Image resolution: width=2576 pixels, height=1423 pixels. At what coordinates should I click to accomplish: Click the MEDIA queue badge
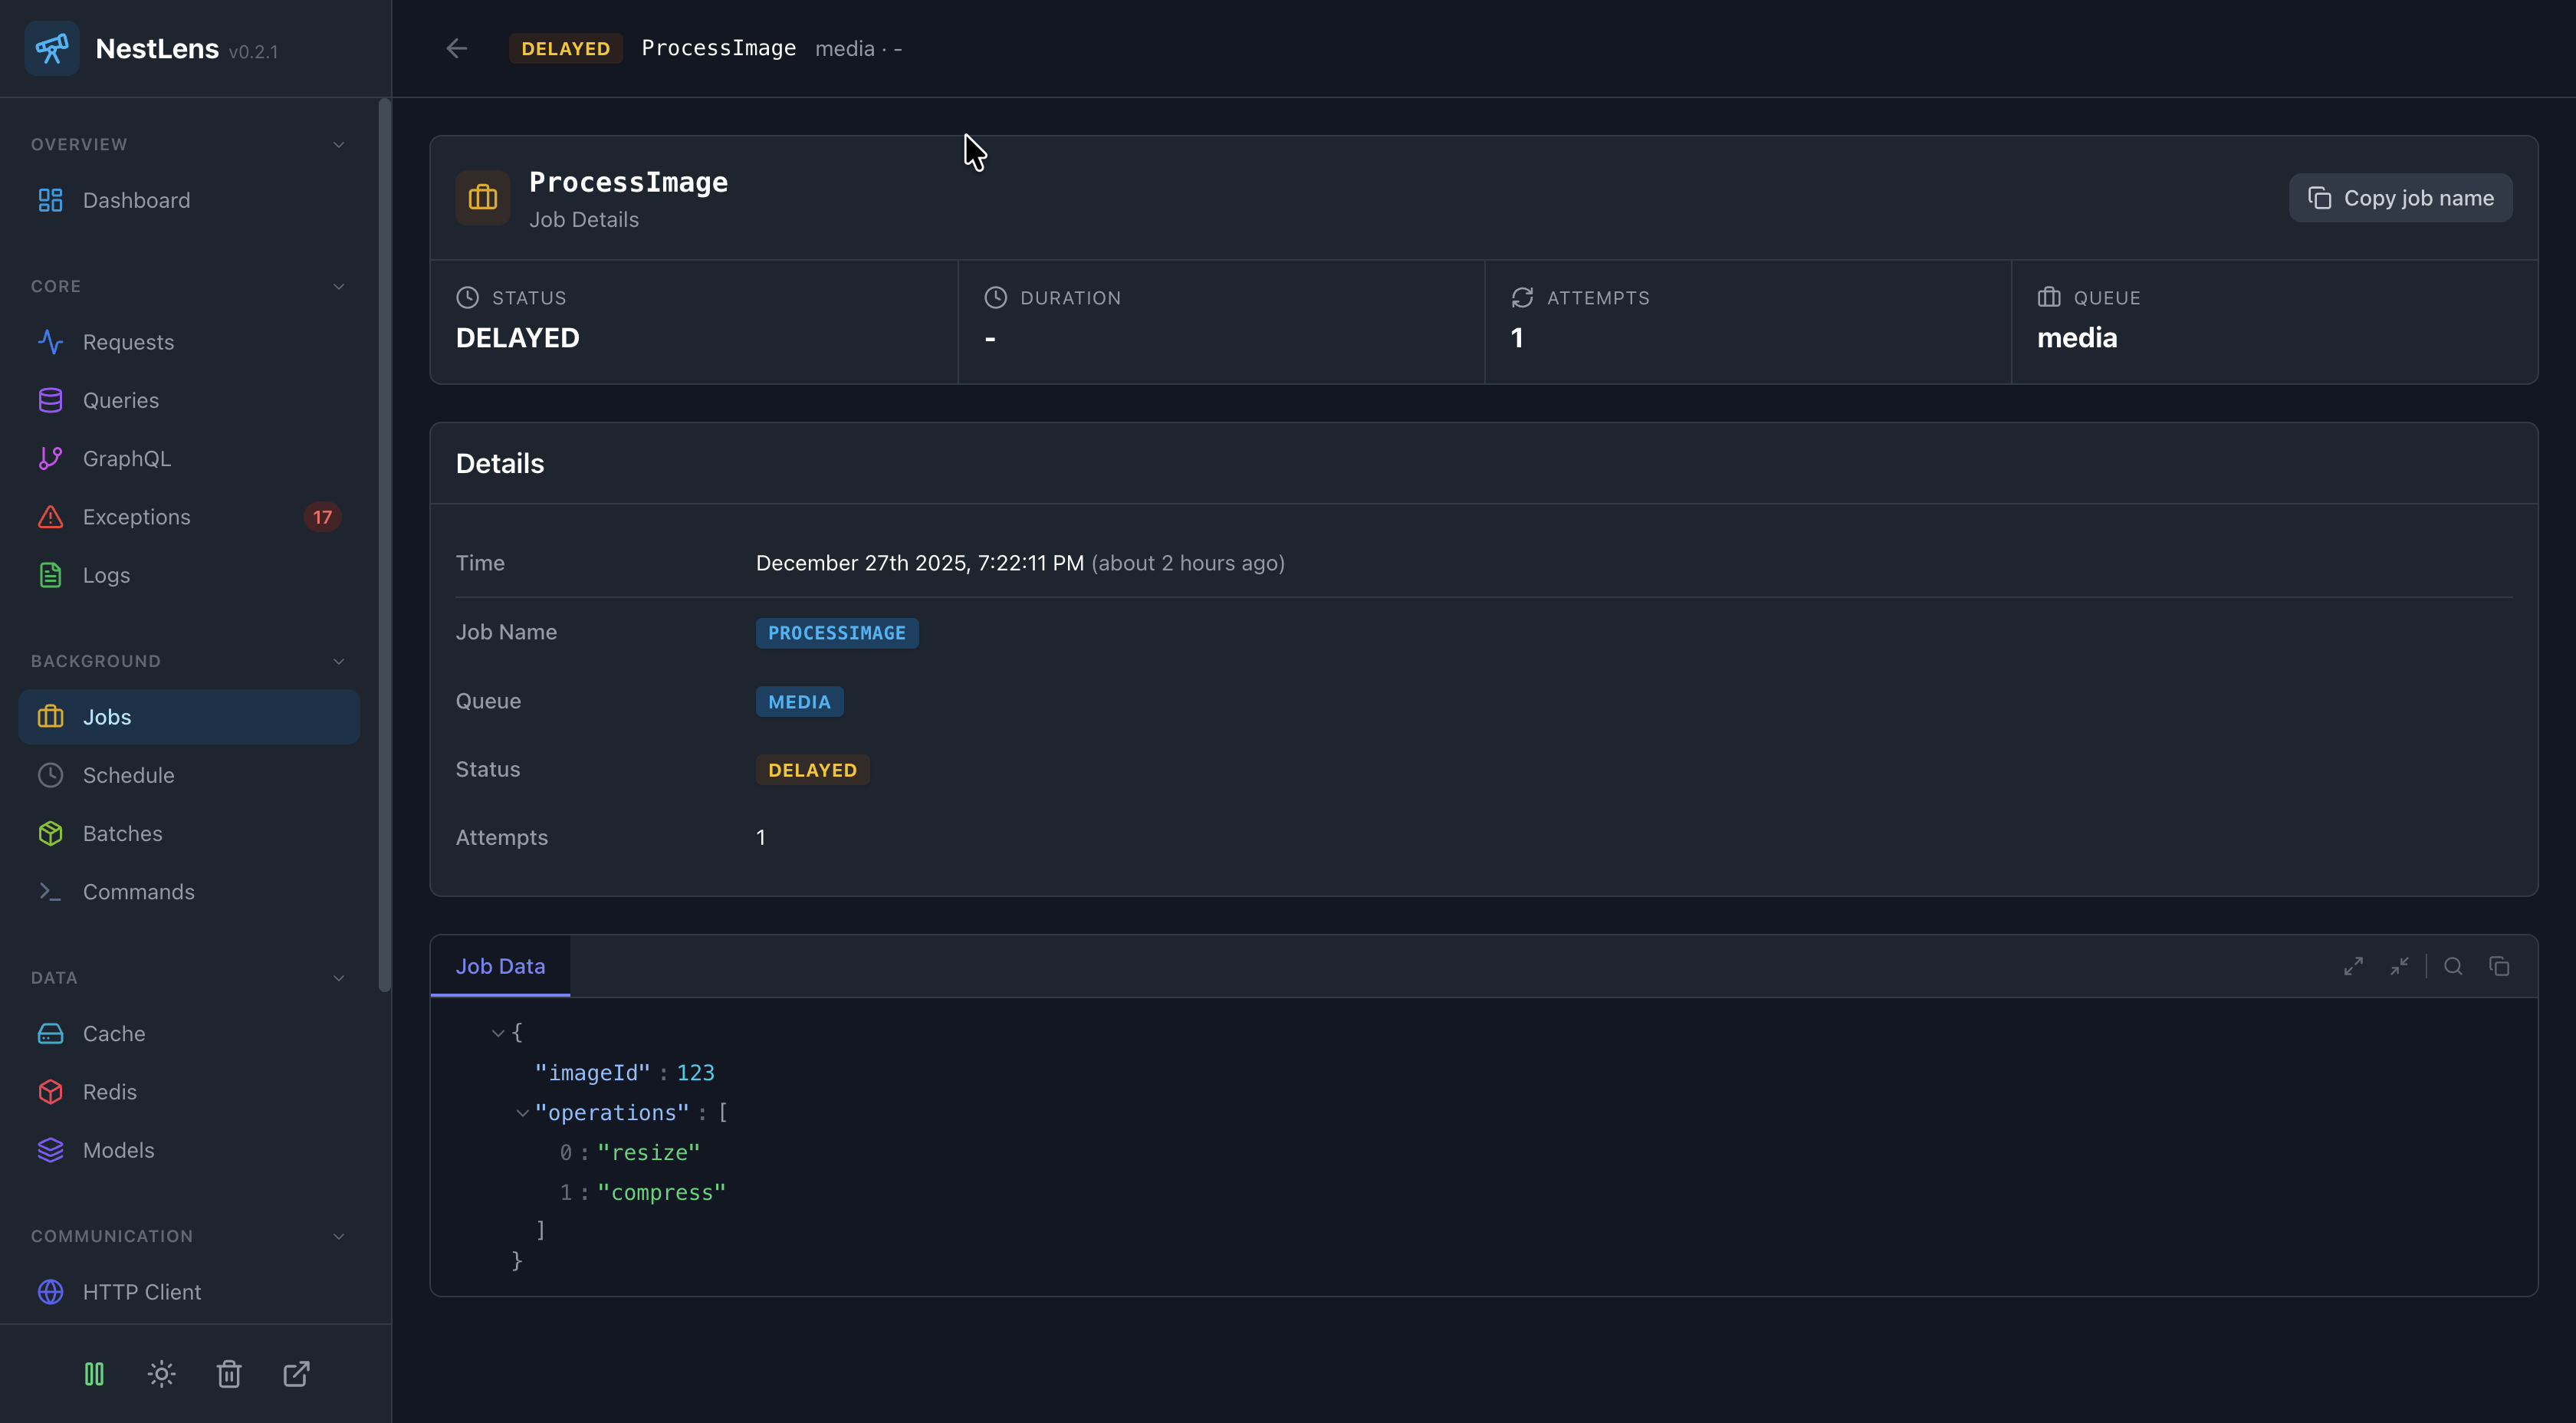[798, 702]
